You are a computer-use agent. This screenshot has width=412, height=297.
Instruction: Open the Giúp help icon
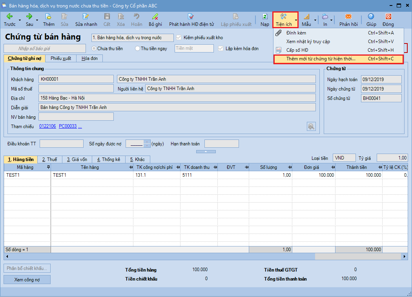click(371, 17)
